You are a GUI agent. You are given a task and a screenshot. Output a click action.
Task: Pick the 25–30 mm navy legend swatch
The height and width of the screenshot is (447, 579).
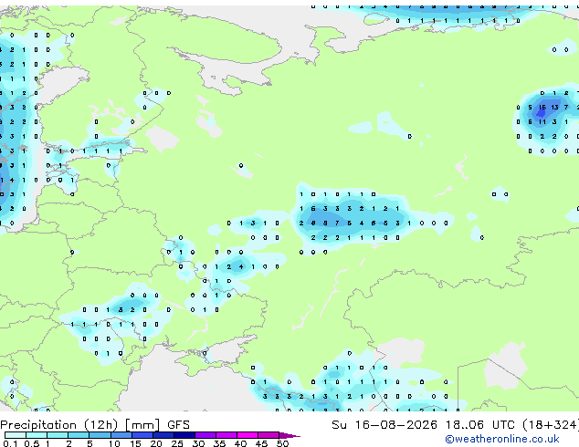click(184, 435)
